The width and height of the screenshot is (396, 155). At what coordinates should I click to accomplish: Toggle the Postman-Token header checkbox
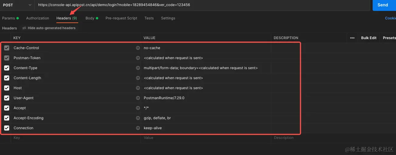coord(7,58)
